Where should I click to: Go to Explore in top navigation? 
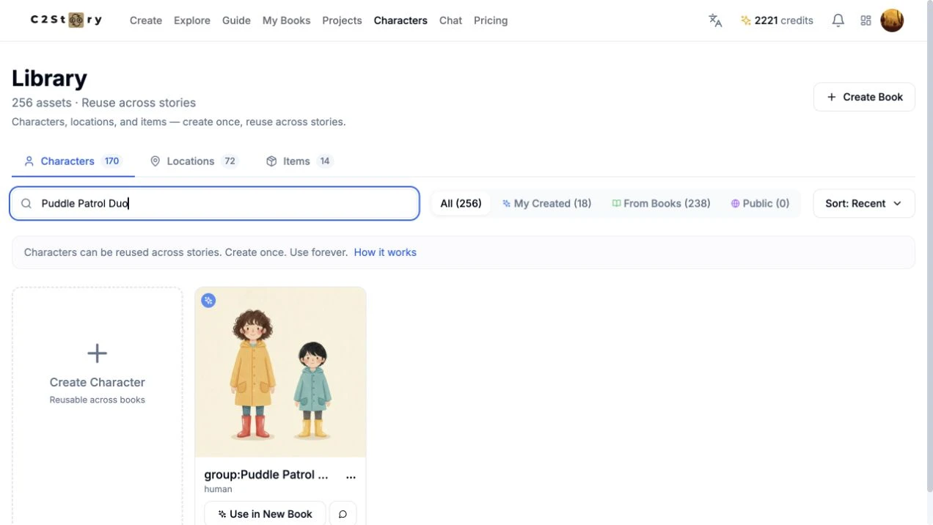(192, 21)
